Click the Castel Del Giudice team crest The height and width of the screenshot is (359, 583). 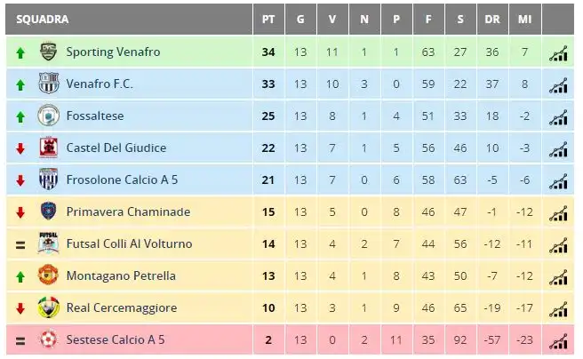[49, 148]
